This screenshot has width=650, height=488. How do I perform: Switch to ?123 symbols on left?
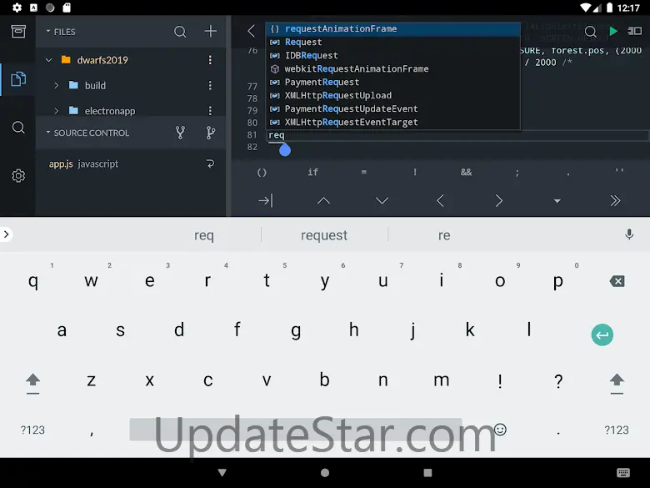[x=32, y=430]
